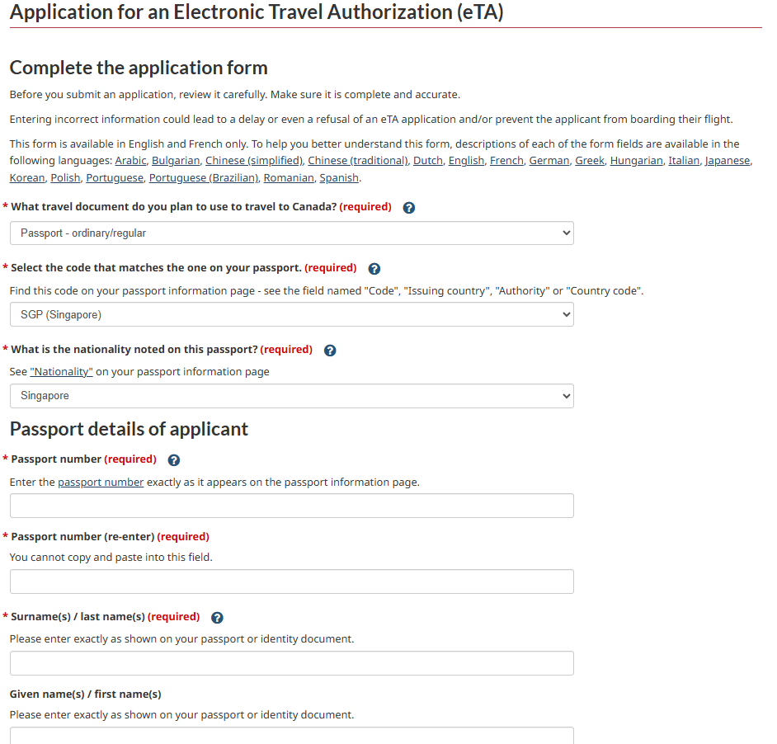Image resolution: width=777 pixels, height=744 pixels.
Task: Open the travel document type dropdown
Action: (x=291, y=233)
